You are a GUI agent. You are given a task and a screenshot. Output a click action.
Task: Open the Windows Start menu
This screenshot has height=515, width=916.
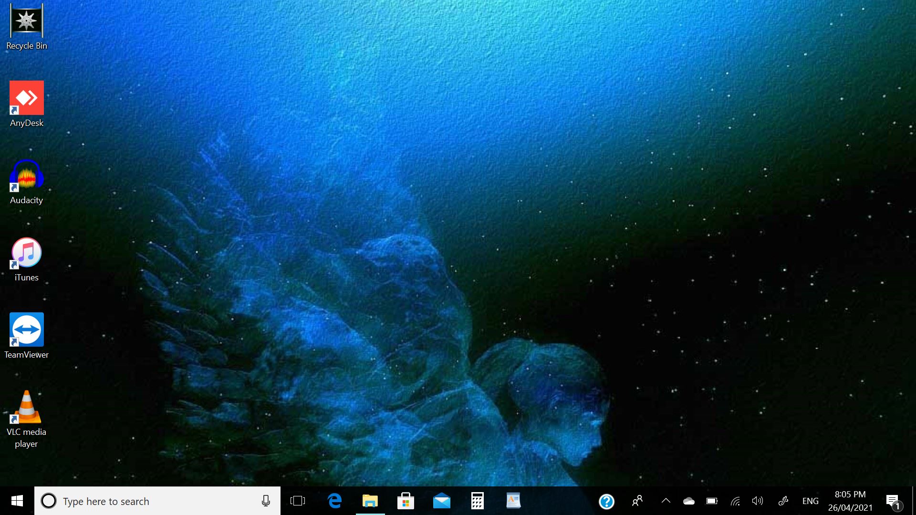click(17, 501)
